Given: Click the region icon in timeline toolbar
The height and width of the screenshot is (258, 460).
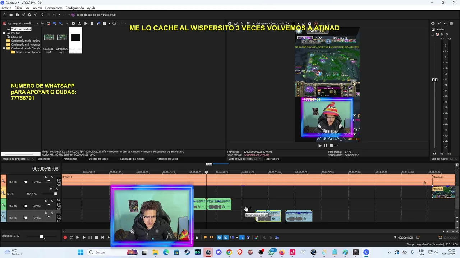Looking at the screenshot, I should point(211,237).
